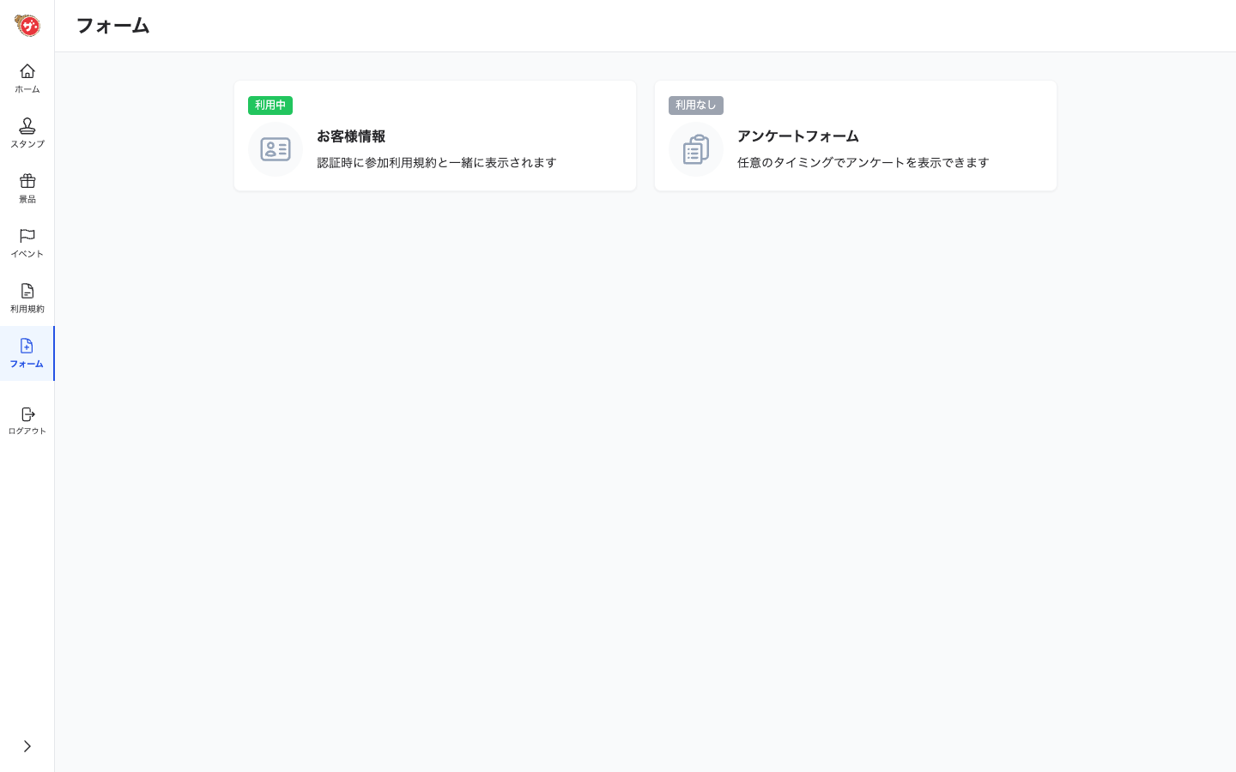
Task: Click the app logo at top left
Action: 27,25
